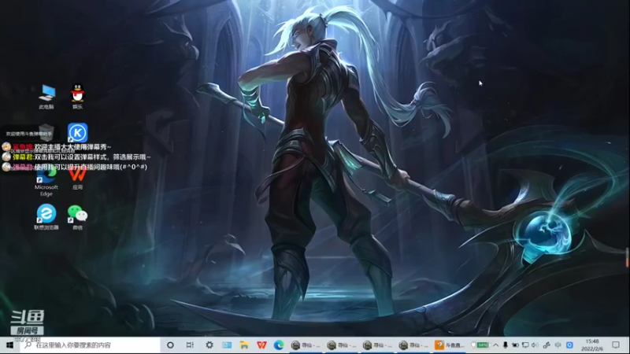Click the blue square tray icon
Image resolution: width=630 pixels, height=354 pixels.
coord(569,345)
